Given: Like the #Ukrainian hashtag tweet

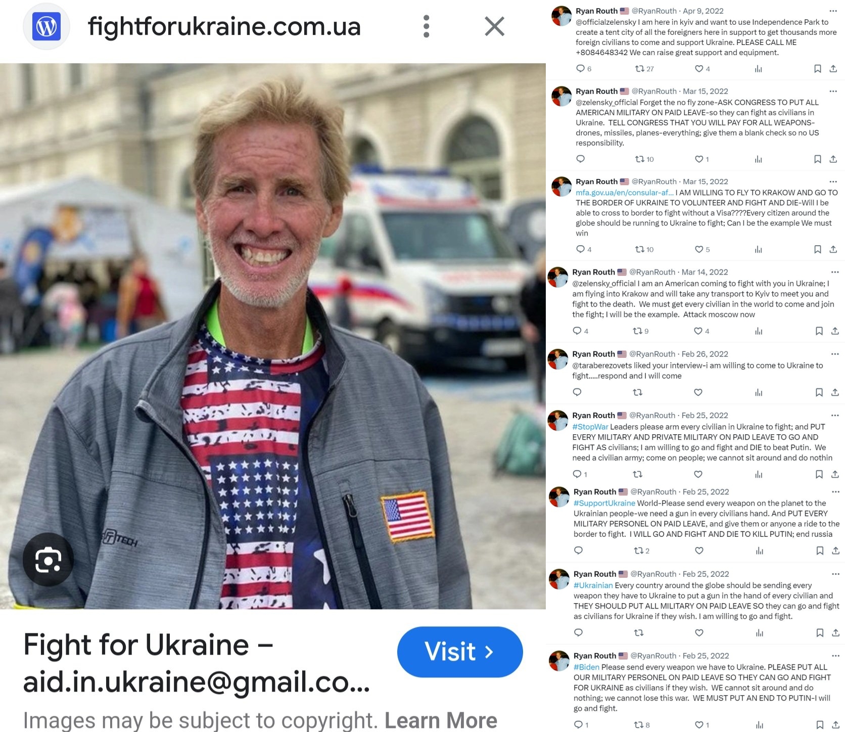Looking at the screenshot, I should tap(699, 632).
